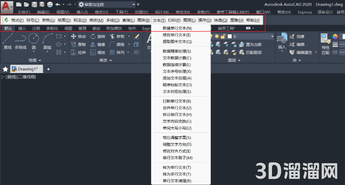Open the AutoCAD application menu button

[6, 6]
